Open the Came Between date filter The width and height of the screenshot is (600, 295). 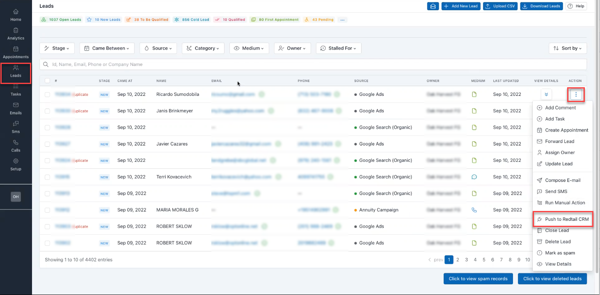tap(107, 48)
